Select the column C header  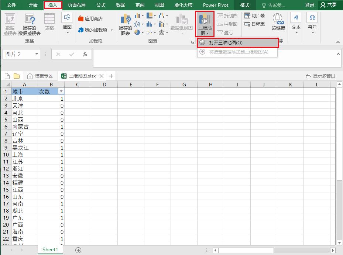click(x=78, y=85)
